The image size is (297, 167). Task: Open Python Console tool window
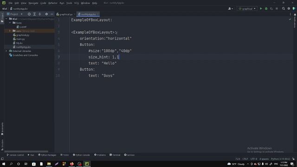pos(81,155)
